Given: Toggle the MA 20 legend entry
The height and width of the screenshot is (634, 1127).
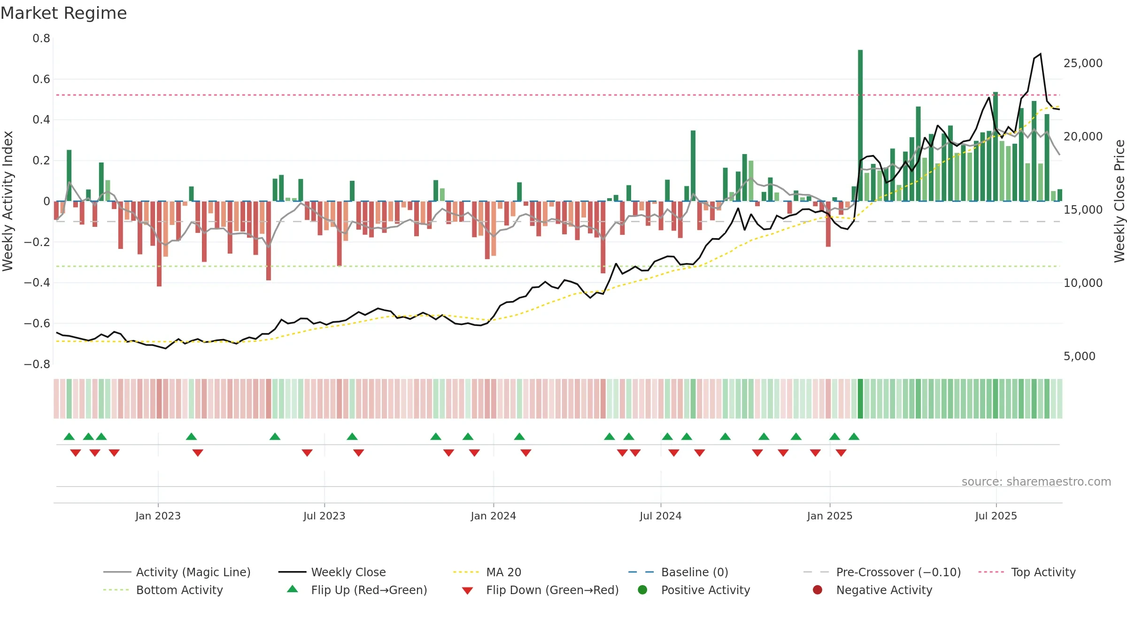Looking at the screenshot, I should 487,572.
